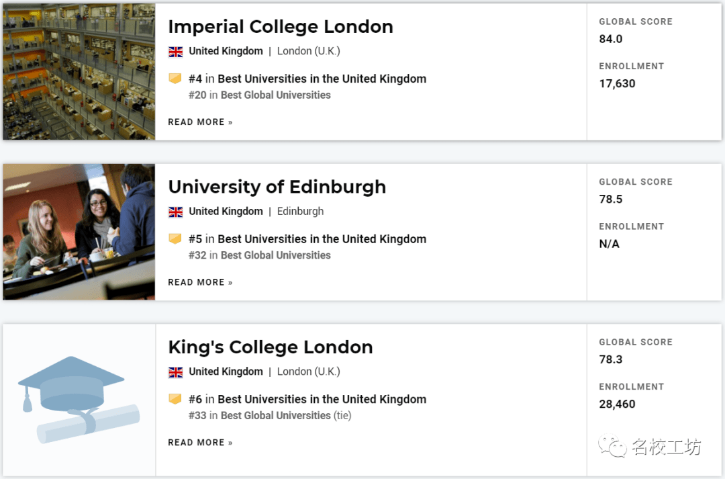
Task: Click #32 in Best Global Universities link
Action: 260,255
